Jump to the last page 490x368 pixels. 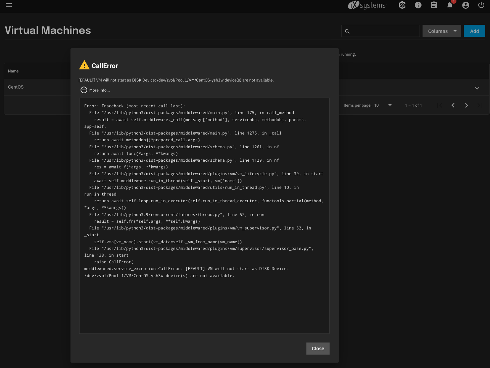(x=480, y=105)
